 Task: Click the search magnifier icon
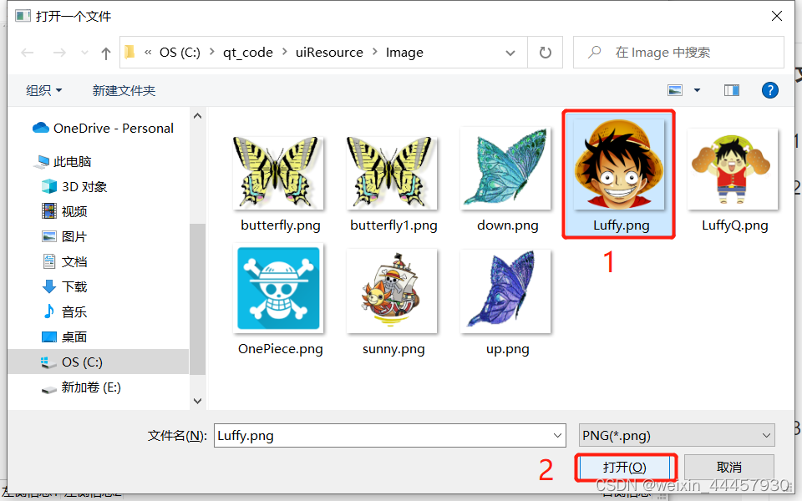(x=594, y=52)
